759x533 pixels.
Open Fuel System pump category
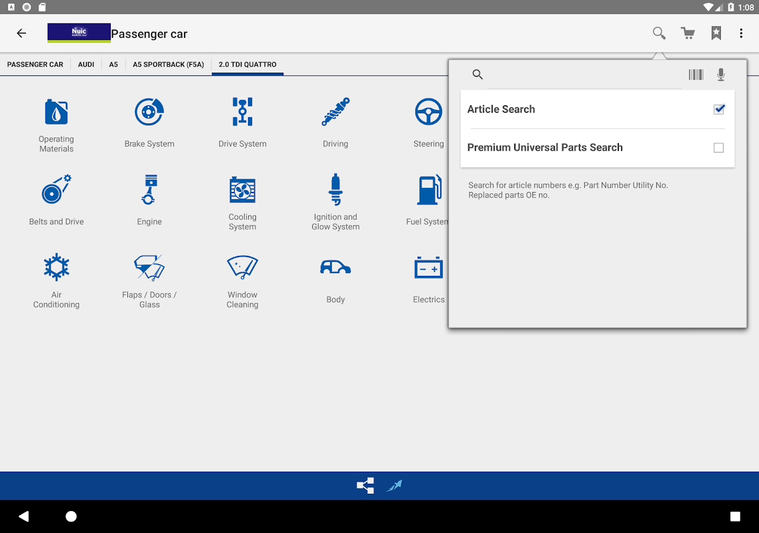click(x=428, y=201)
